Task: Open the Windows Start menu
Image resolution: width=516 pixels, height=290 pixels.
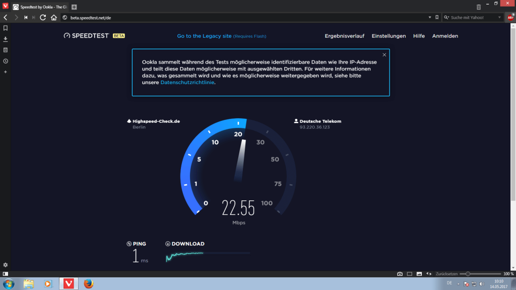Action: [9, 283]
